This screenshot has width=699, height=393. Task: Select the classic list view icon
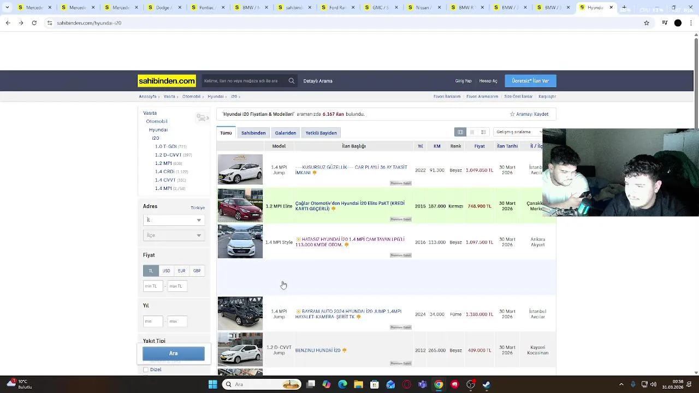pyautogui.click(x=460, y=132)
